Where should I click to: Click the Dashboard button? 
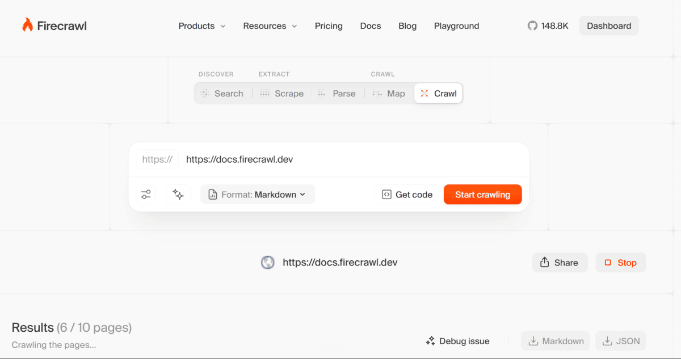coord(609,26)
